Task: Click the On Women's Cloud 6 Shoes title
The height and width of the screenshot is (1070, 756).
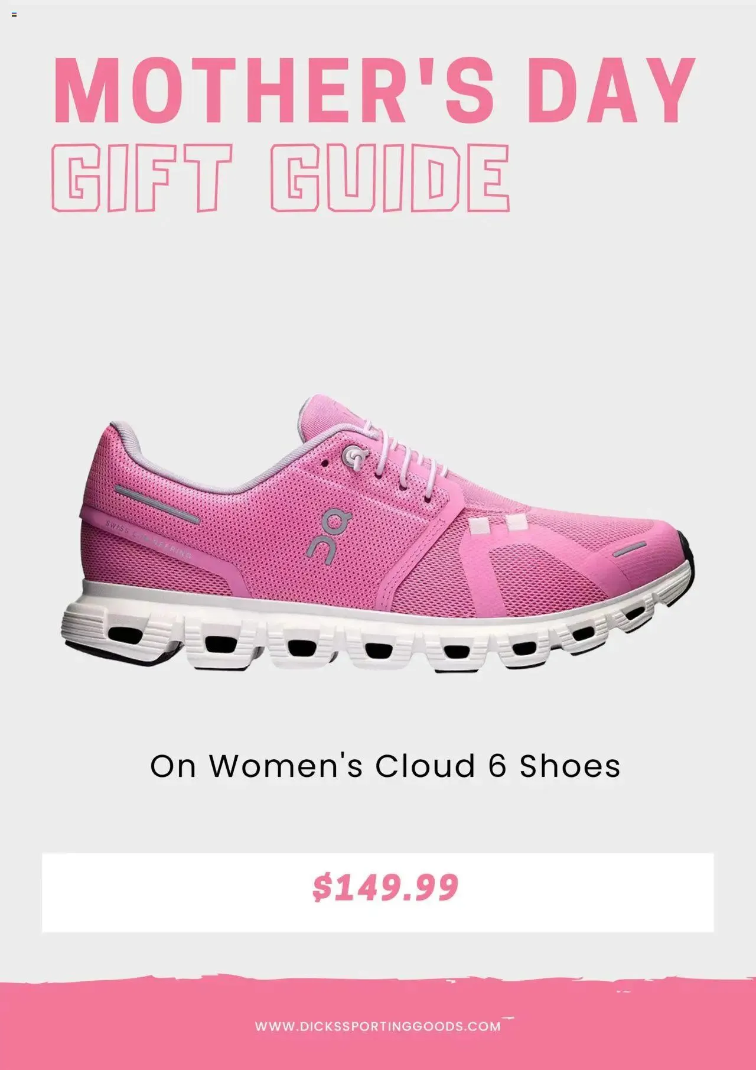Action: coord(385,766)
